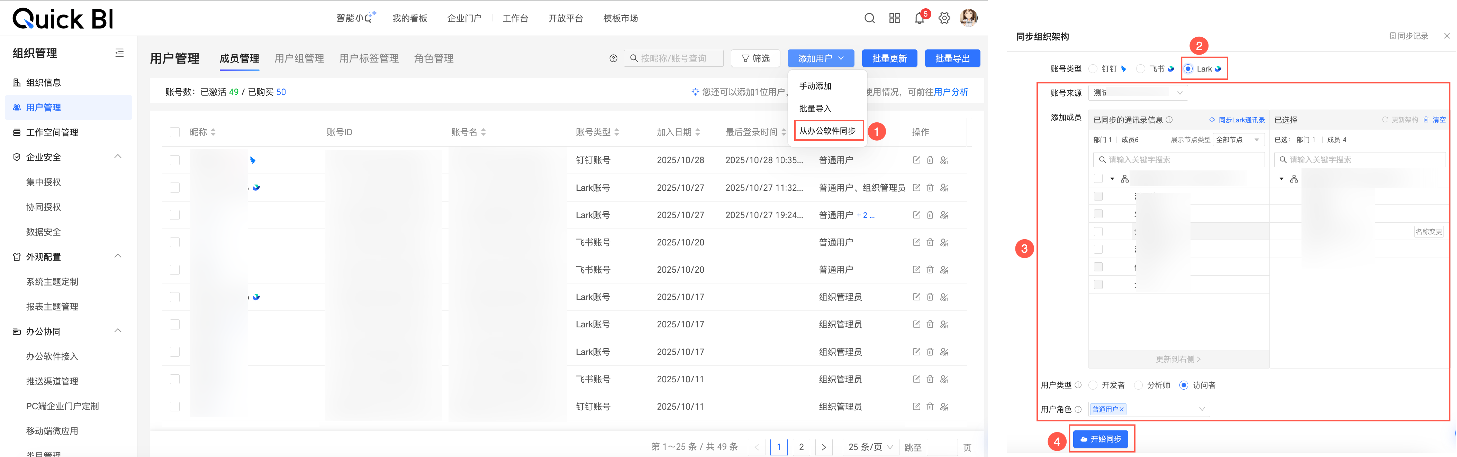This screenshot has width=1457, height=457.
Task: Click edit icon for first user row
Action: pos(916,160)
